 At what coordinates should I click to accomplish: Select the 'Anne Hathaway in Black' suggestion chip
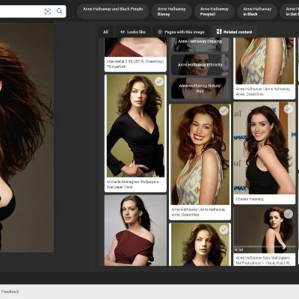[x=257, y=11]
